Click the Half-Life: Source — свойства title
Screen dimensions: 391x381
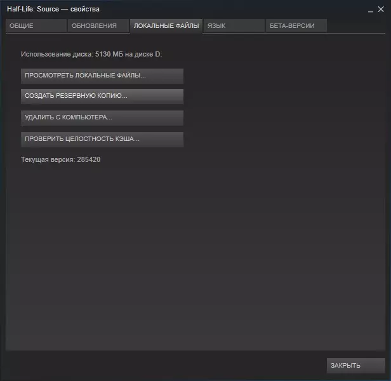point(53,10)
